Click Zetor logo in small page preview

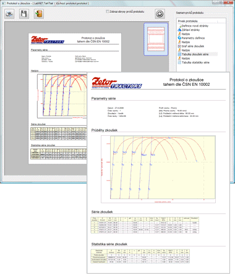click(48, 40)
